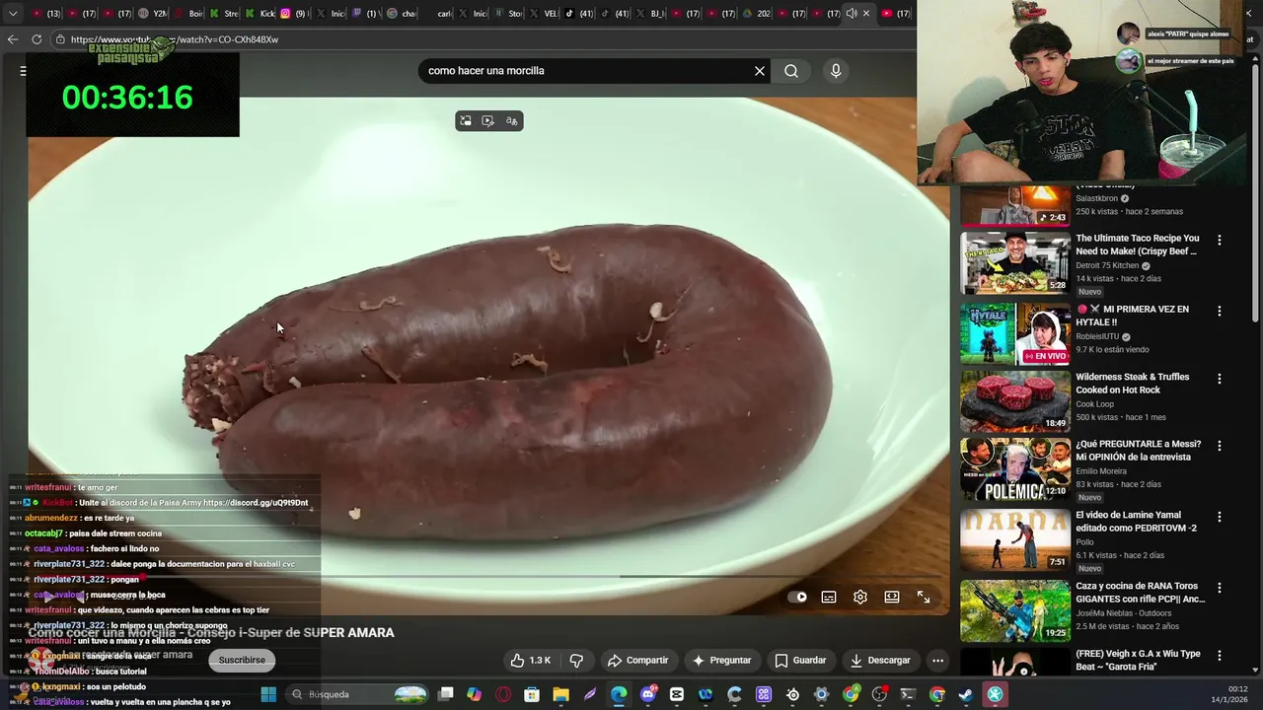Image resolution: width=1263 pixels, height=710 pixels.
Task: Open the 'Detroit 75 Kitchen' channel link
Action: (1107, 266)
